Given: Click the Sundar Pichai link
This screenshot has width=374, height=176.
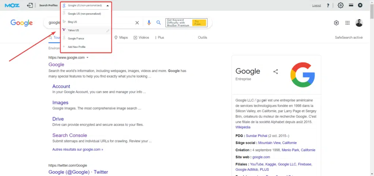Looking at the screenshot, I should point(257,136).
